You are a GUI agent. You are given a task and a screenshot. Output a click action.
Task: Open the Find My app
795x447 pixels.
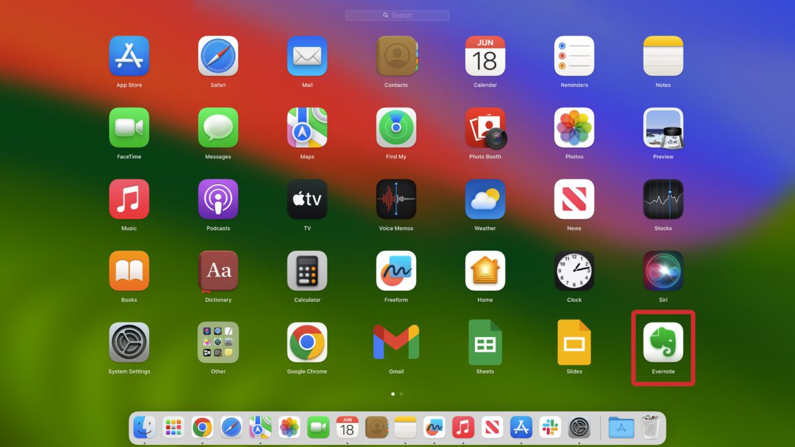coord(396,128)
